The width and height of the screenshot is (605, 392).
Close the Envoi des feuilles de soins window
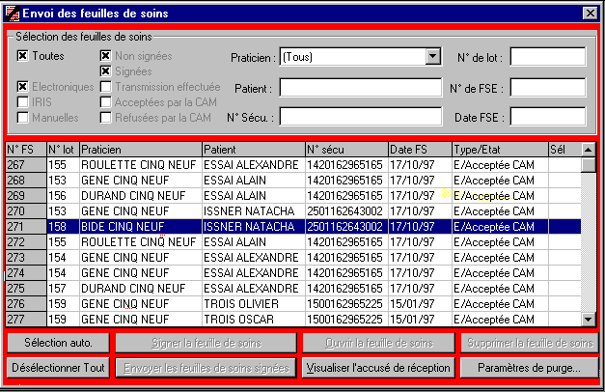pyautogui.click(x=590, y=14)
